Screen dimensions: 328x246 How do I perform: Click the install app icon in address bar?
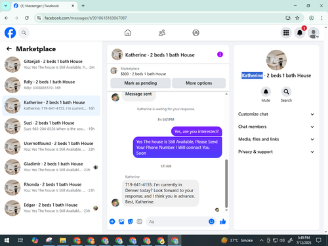(288, 18)
